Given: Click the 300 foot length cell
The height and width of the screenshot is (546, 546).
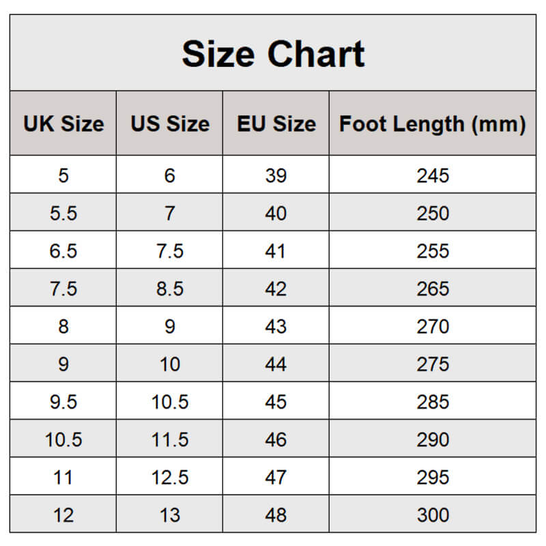Looking at the screenshot, I should click(x=433, y=515).
